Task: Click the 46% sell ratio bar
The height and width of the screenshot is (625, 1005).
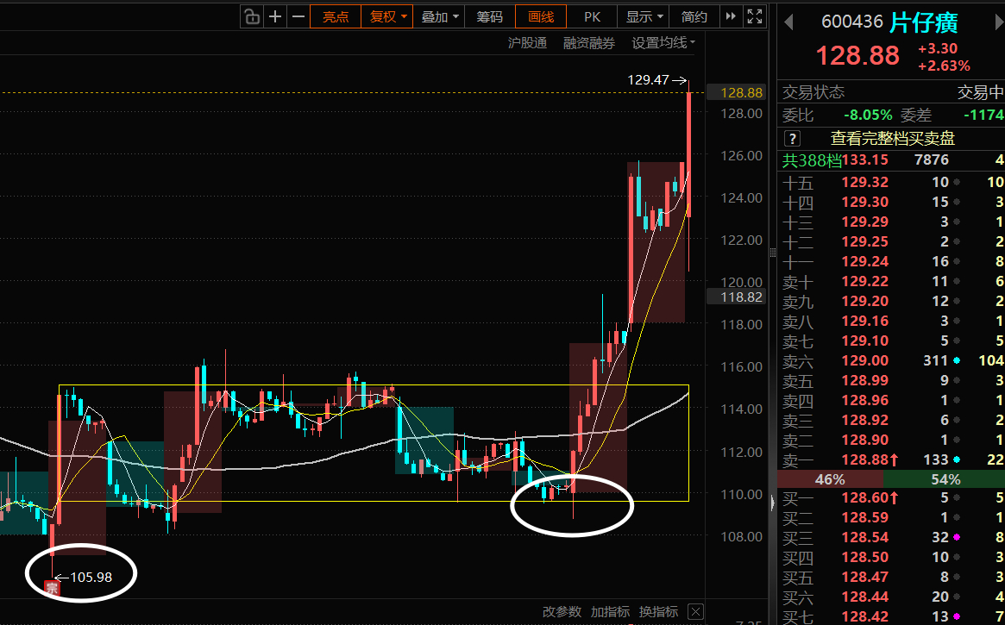Action: (830, 479)
